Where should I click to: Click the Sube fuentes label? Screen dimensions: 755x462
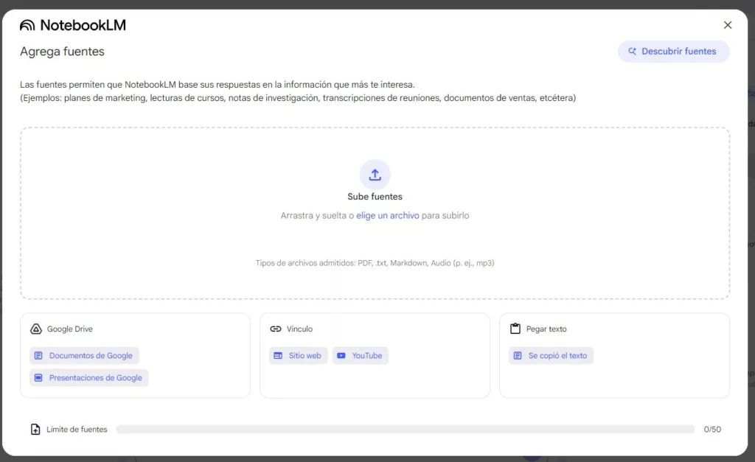(375, 196)
